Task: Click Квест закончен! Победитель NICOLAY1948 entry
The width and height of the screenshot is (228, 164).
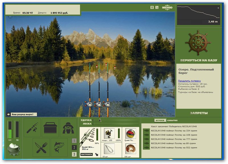Action: [x=174, y=126]
